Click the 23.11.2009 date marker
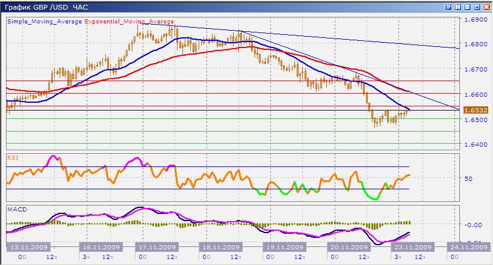493x265 pixels. coord(412,247)
